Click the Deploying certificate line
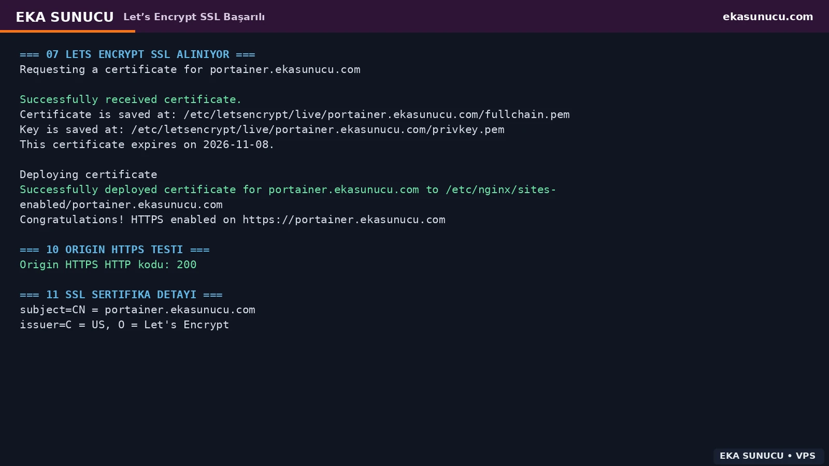 [x=89, y=174]
